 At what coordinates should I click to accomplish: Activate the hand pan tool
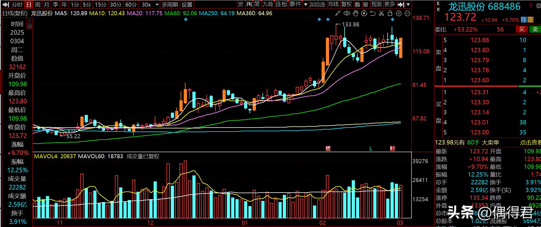click(x=355, y=13)
